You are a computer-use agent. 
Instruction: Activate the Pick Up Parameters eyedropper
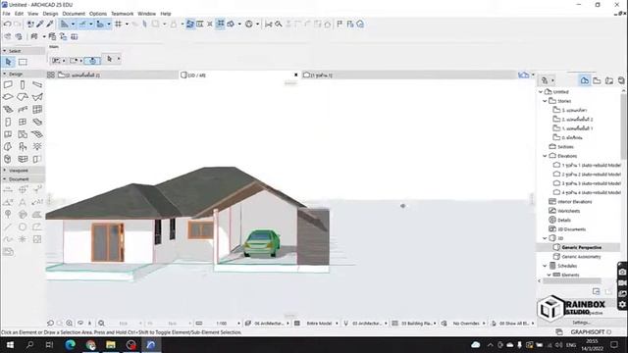click(x=40, y=24)
